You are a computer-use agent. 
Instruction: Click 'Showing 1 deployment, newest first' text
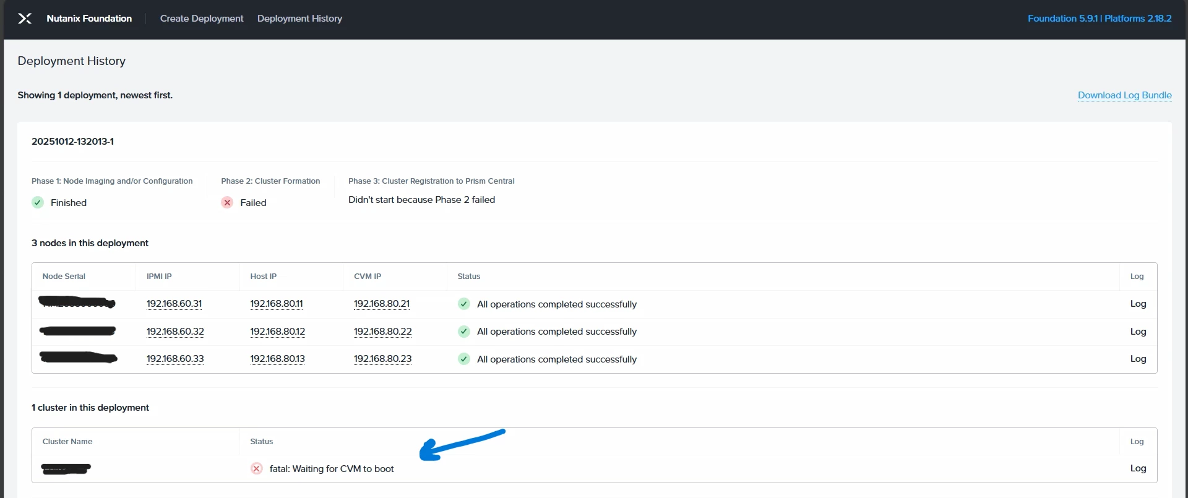tap(95, 95)
